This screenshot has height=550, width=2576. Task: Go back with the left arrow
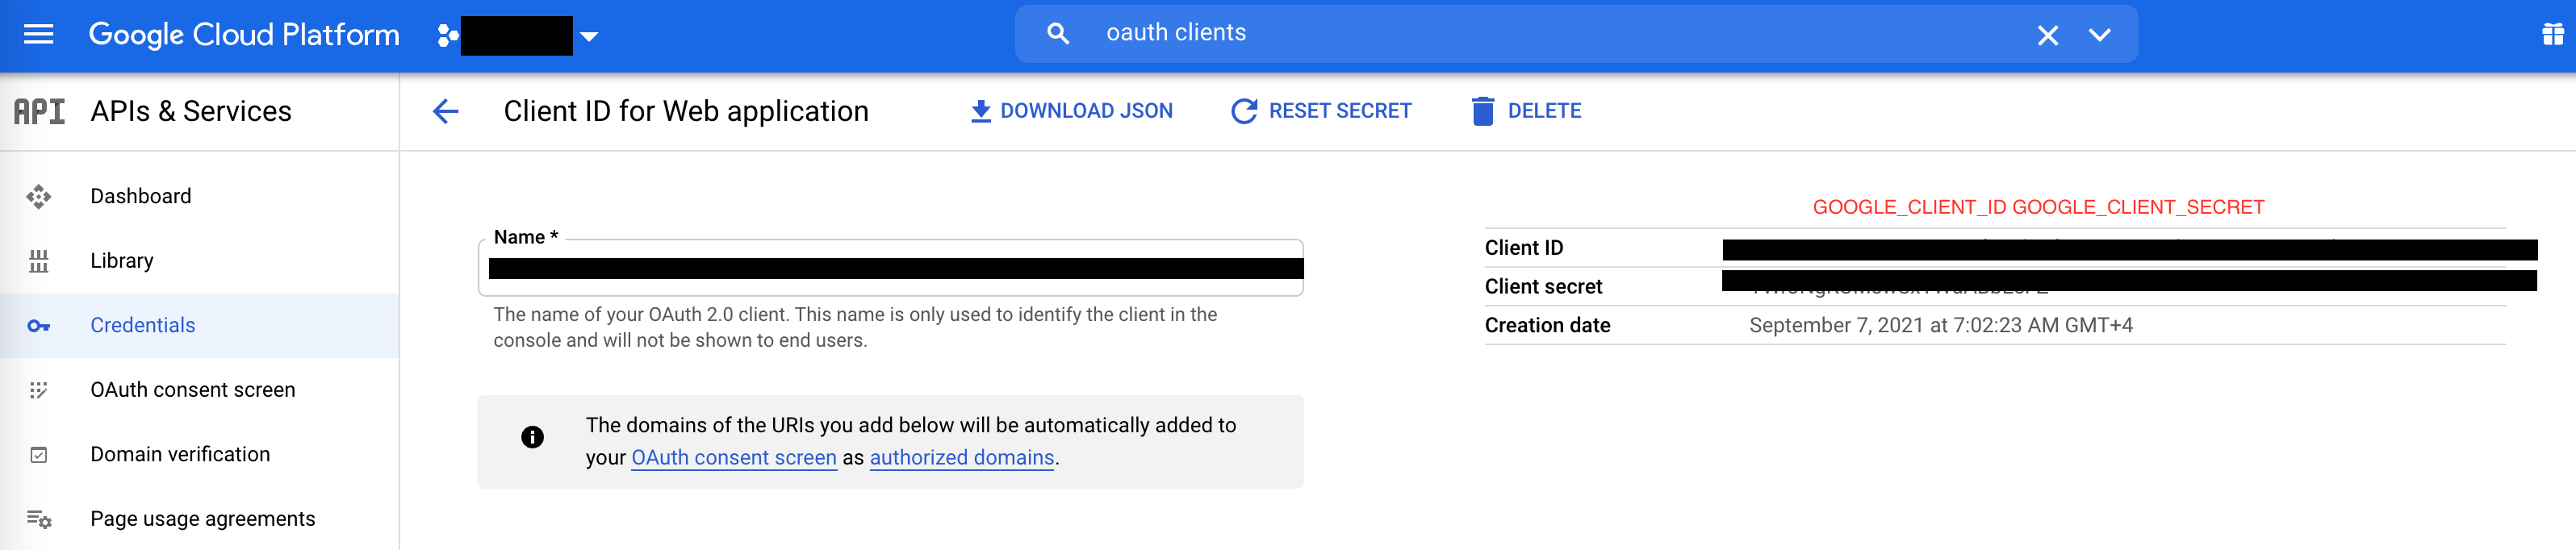pos(446,111)
